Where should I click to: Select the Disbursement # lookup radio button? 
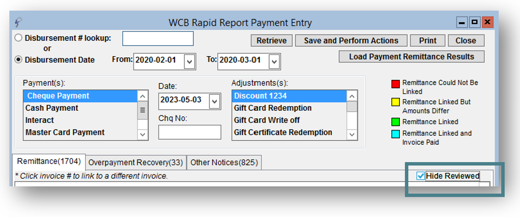tap(19, 38)
